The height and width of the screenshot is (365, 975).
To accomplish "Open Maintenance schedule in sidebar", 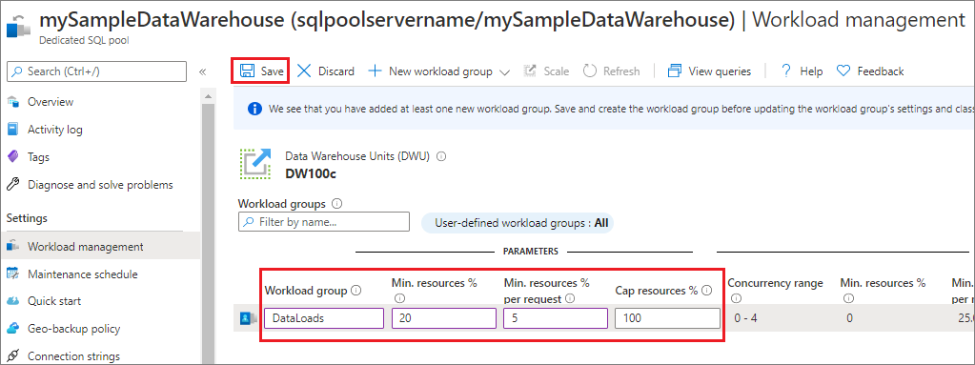I will [x=83, y=274].
